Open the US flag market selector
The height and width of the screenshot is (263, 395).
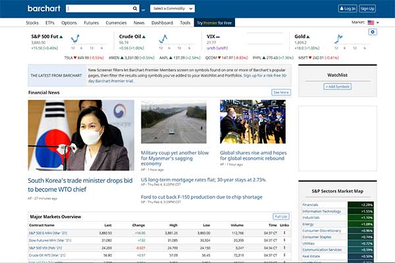373,22
